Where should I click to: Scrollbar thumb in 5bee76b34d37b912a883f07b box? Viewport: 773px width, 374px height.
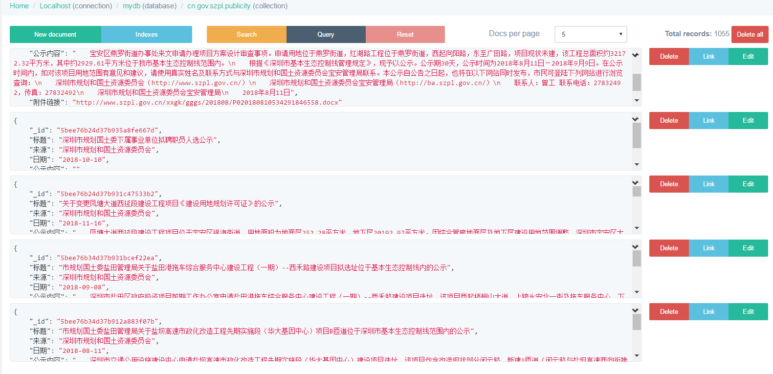click(637, 322)
